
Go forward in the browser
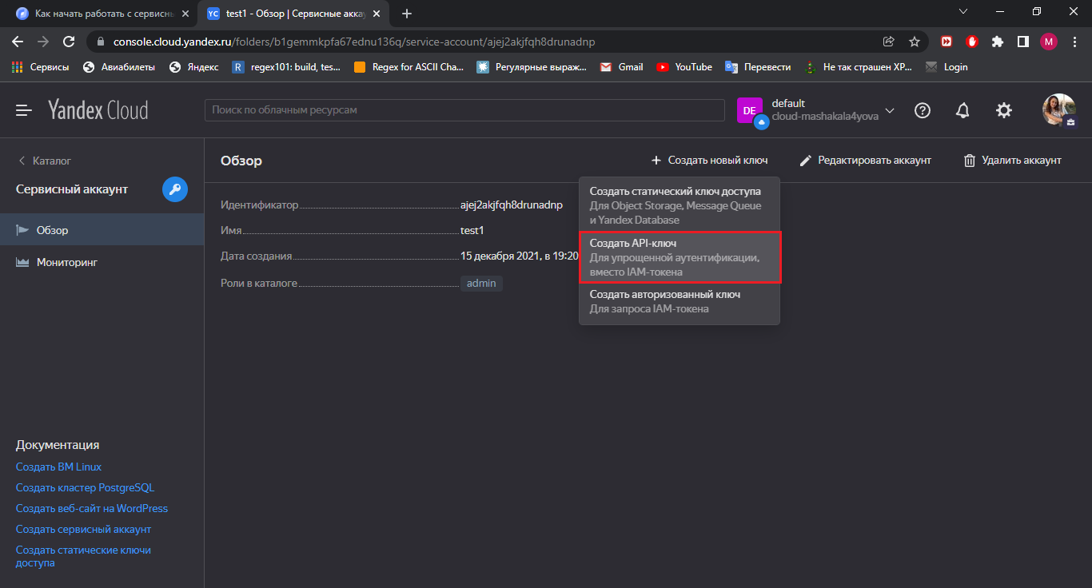(43, 42)
